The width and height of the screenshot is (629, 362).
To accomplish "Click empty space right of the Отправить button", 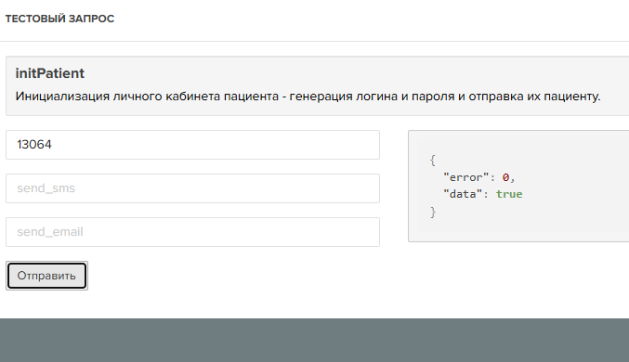I will pyautogui.click(x=241, y=276).
